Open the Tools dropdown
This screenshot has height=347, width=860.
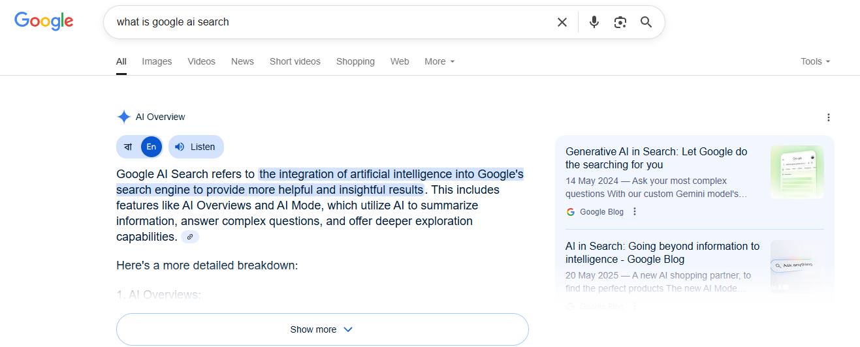(815, 61)
